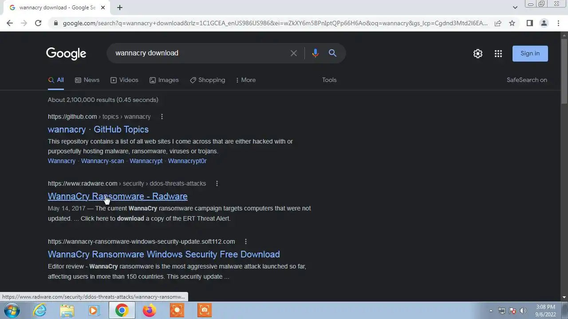Bookmark this page with star icon
The height and width of the screenshot is (319, 568).
[x=512, y=23]
